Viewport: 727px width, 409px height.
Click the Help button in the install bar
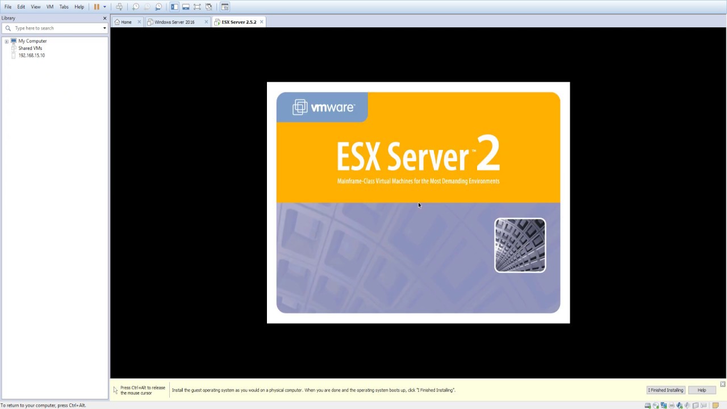(x=702, y=390)
